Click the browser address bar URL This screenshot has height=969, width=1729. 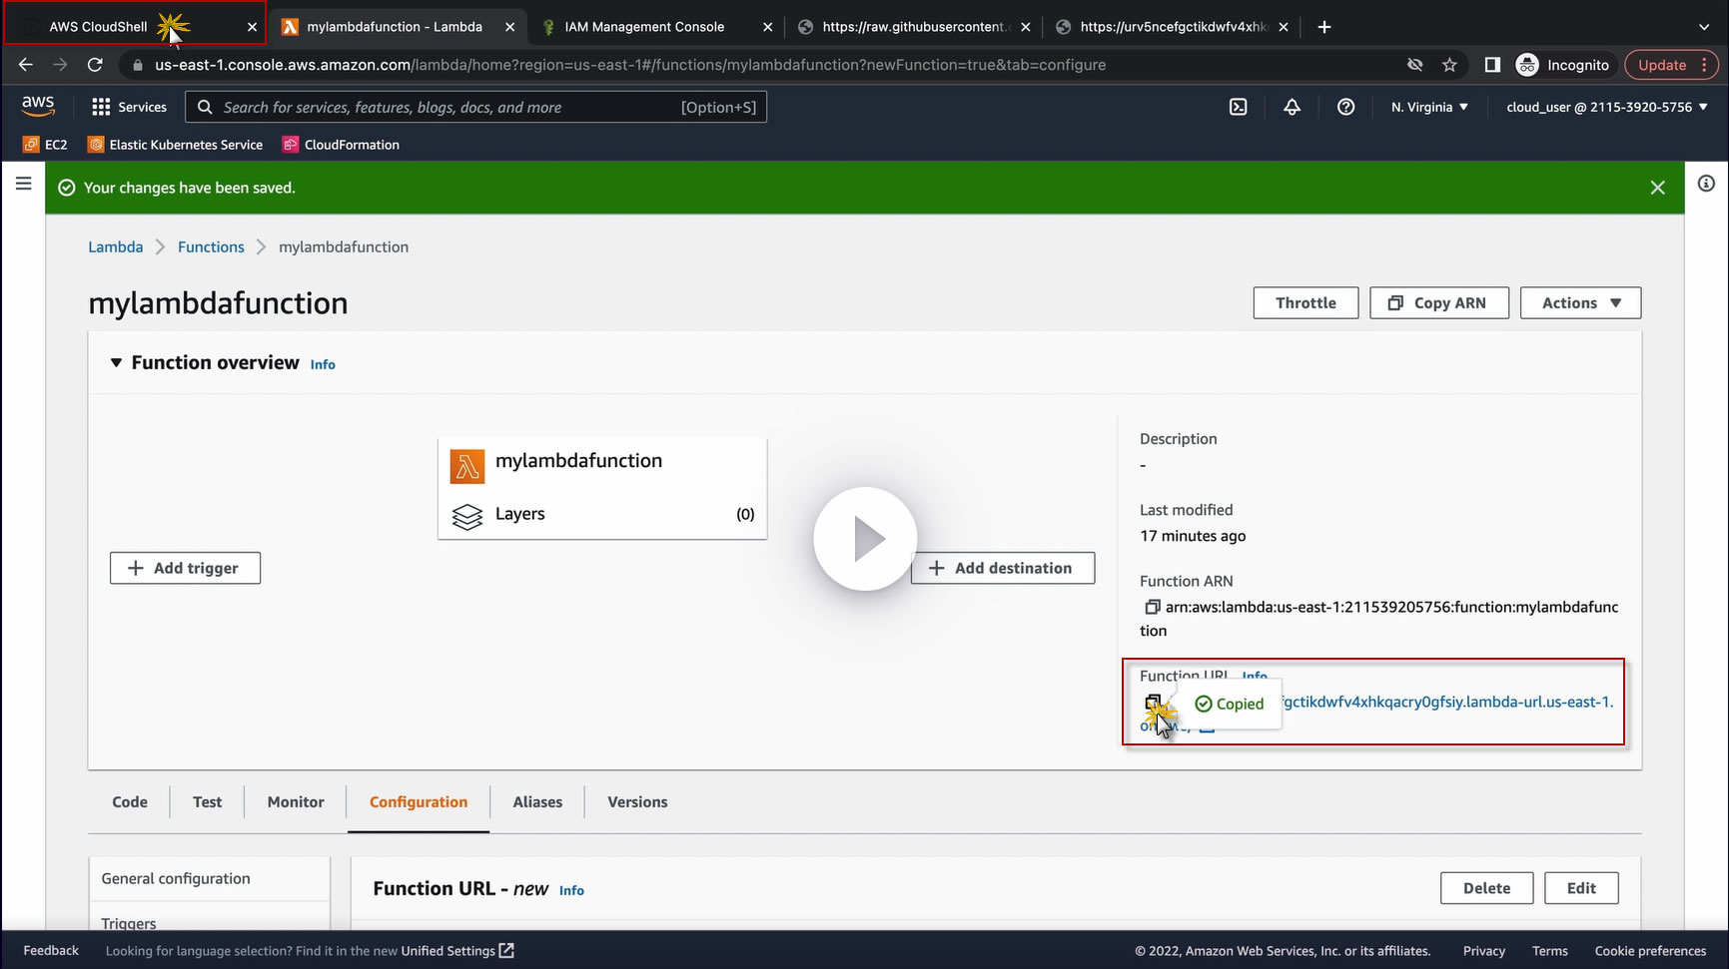(630, 65)
